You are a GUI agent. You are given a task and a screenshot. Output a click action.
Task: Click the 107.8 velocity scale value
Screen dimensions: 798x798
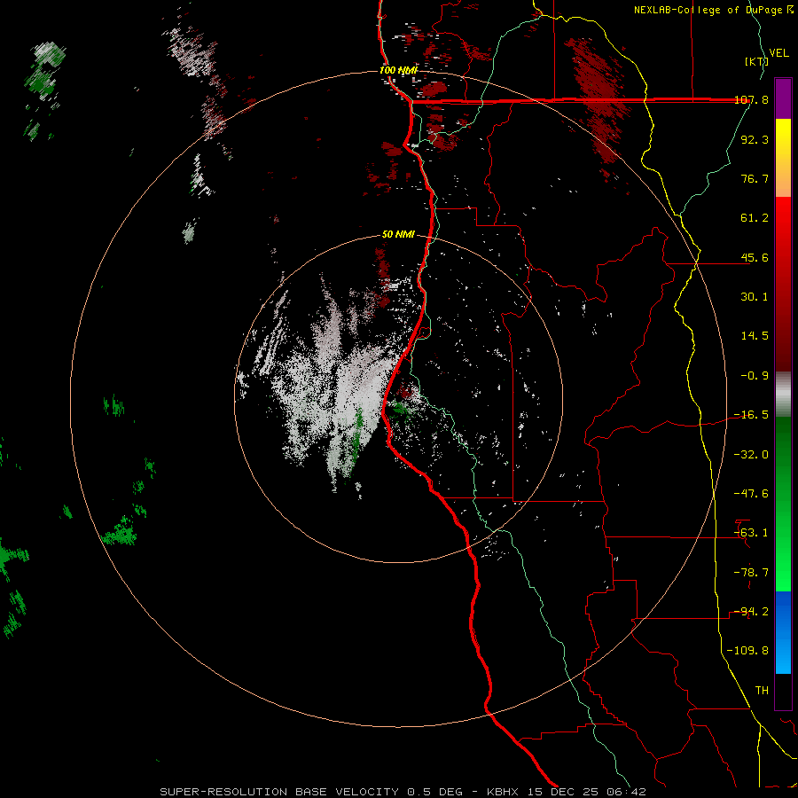[751, 99]
